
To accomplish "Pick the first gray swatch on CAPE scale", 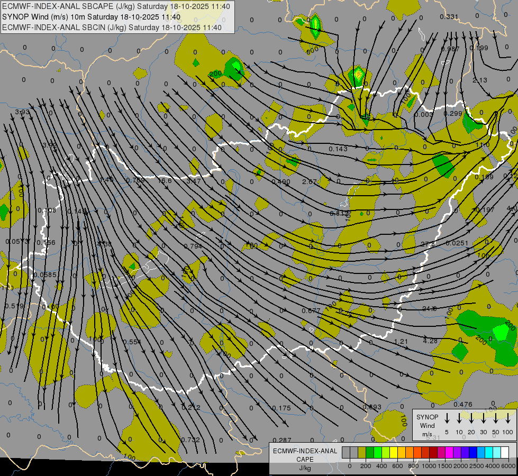I will point(346,452).
